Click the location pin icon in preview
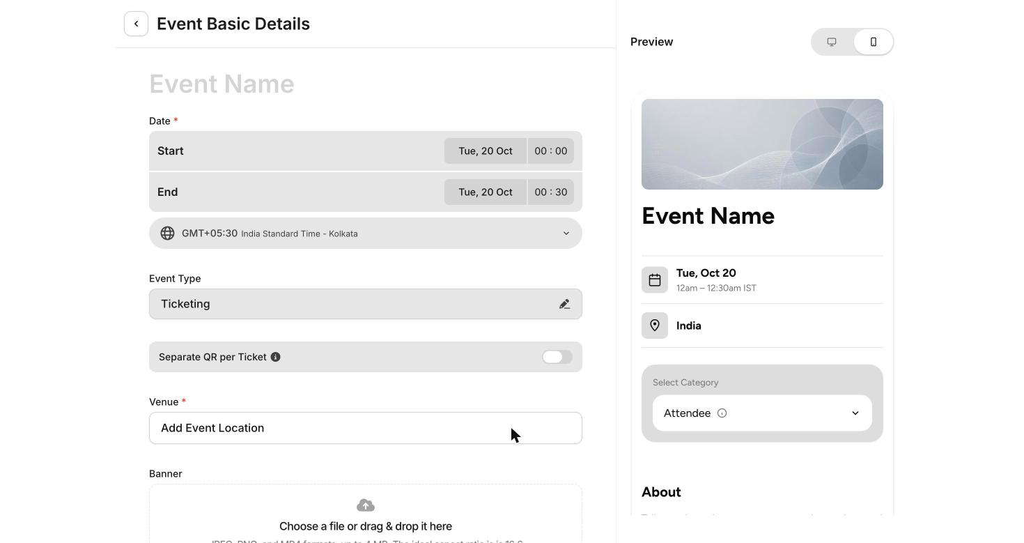 pos(655,326)
